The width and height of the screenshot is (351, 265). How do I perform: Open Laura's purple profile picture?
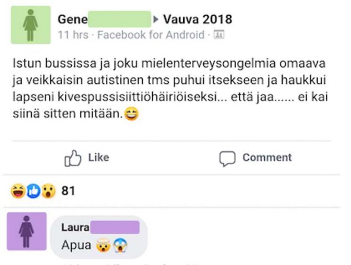pyautogui.click(x=27, y=231)
